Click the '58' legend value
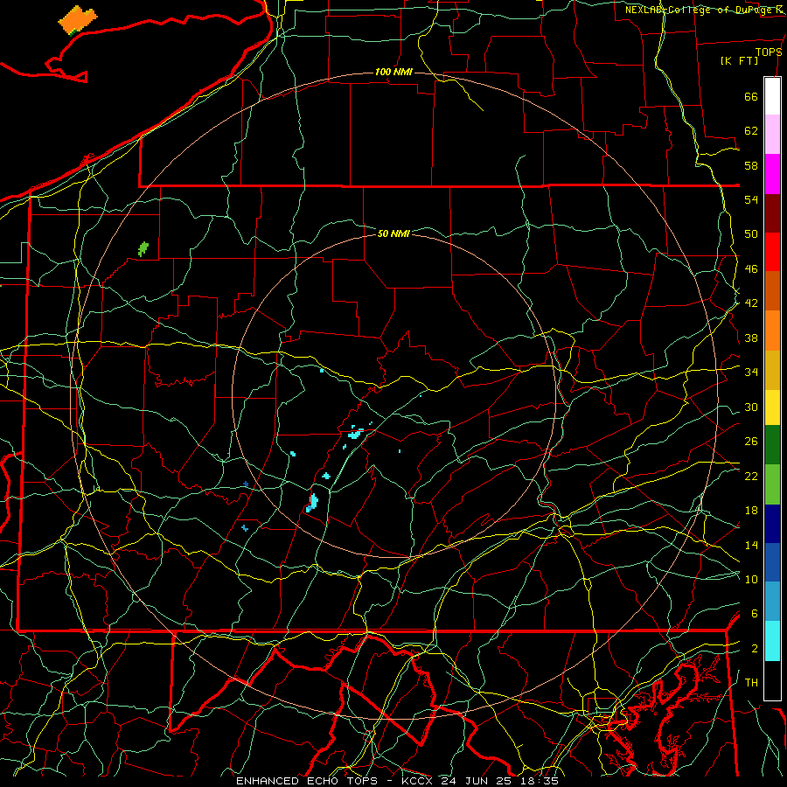This screenshot has height=787, width=787. click(751, 165)
